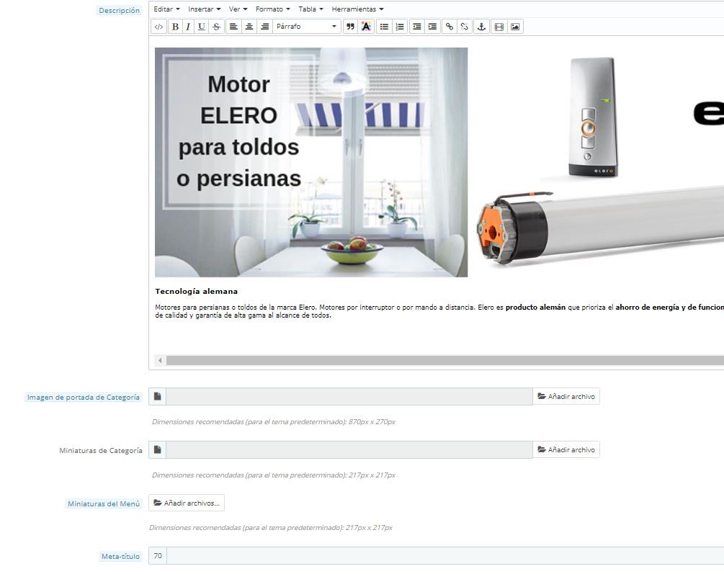Click the Miniaturas de Categoría file field

[x=349, y=450]
